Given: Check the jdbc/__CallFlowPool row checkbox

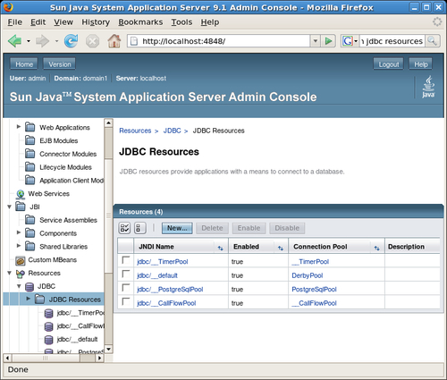Looking at the screenshot, I should (x=126, y=301).
